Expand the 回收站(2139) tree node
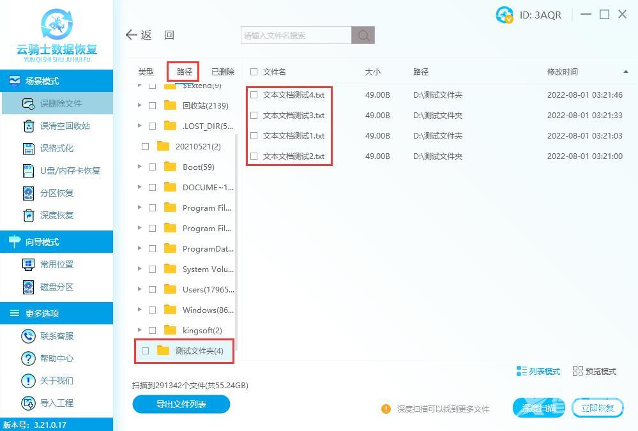 click(x=140, y=105)
